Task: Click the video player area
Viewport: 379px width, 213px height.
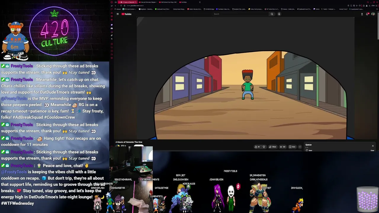Action: pyautogui.click(x=246, y=78)
